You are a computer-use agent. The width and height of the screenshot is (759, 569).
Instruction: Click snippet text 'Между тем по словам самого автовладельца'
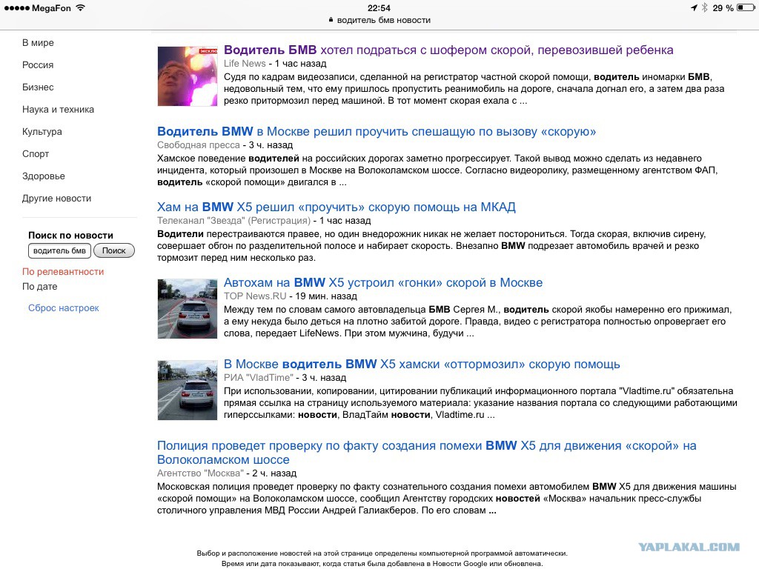(x=326, y=310)
